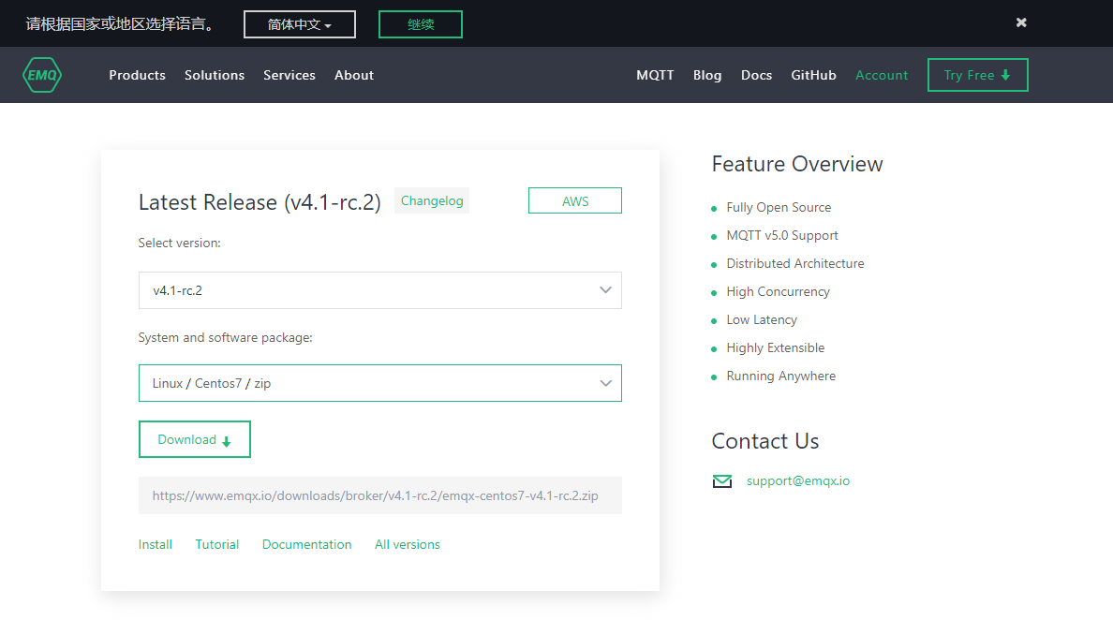Open the Documentation link

(306, 544)
